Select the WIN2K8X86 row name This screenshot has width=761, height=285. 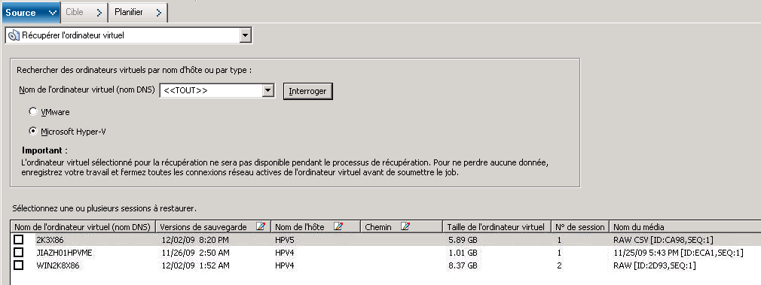(58, 265)
